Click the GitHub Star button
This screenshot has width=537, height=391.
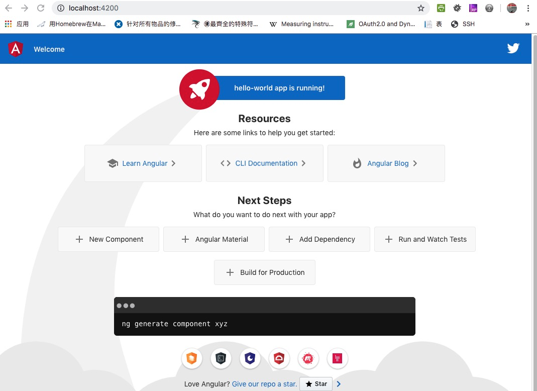click(316, 384)
